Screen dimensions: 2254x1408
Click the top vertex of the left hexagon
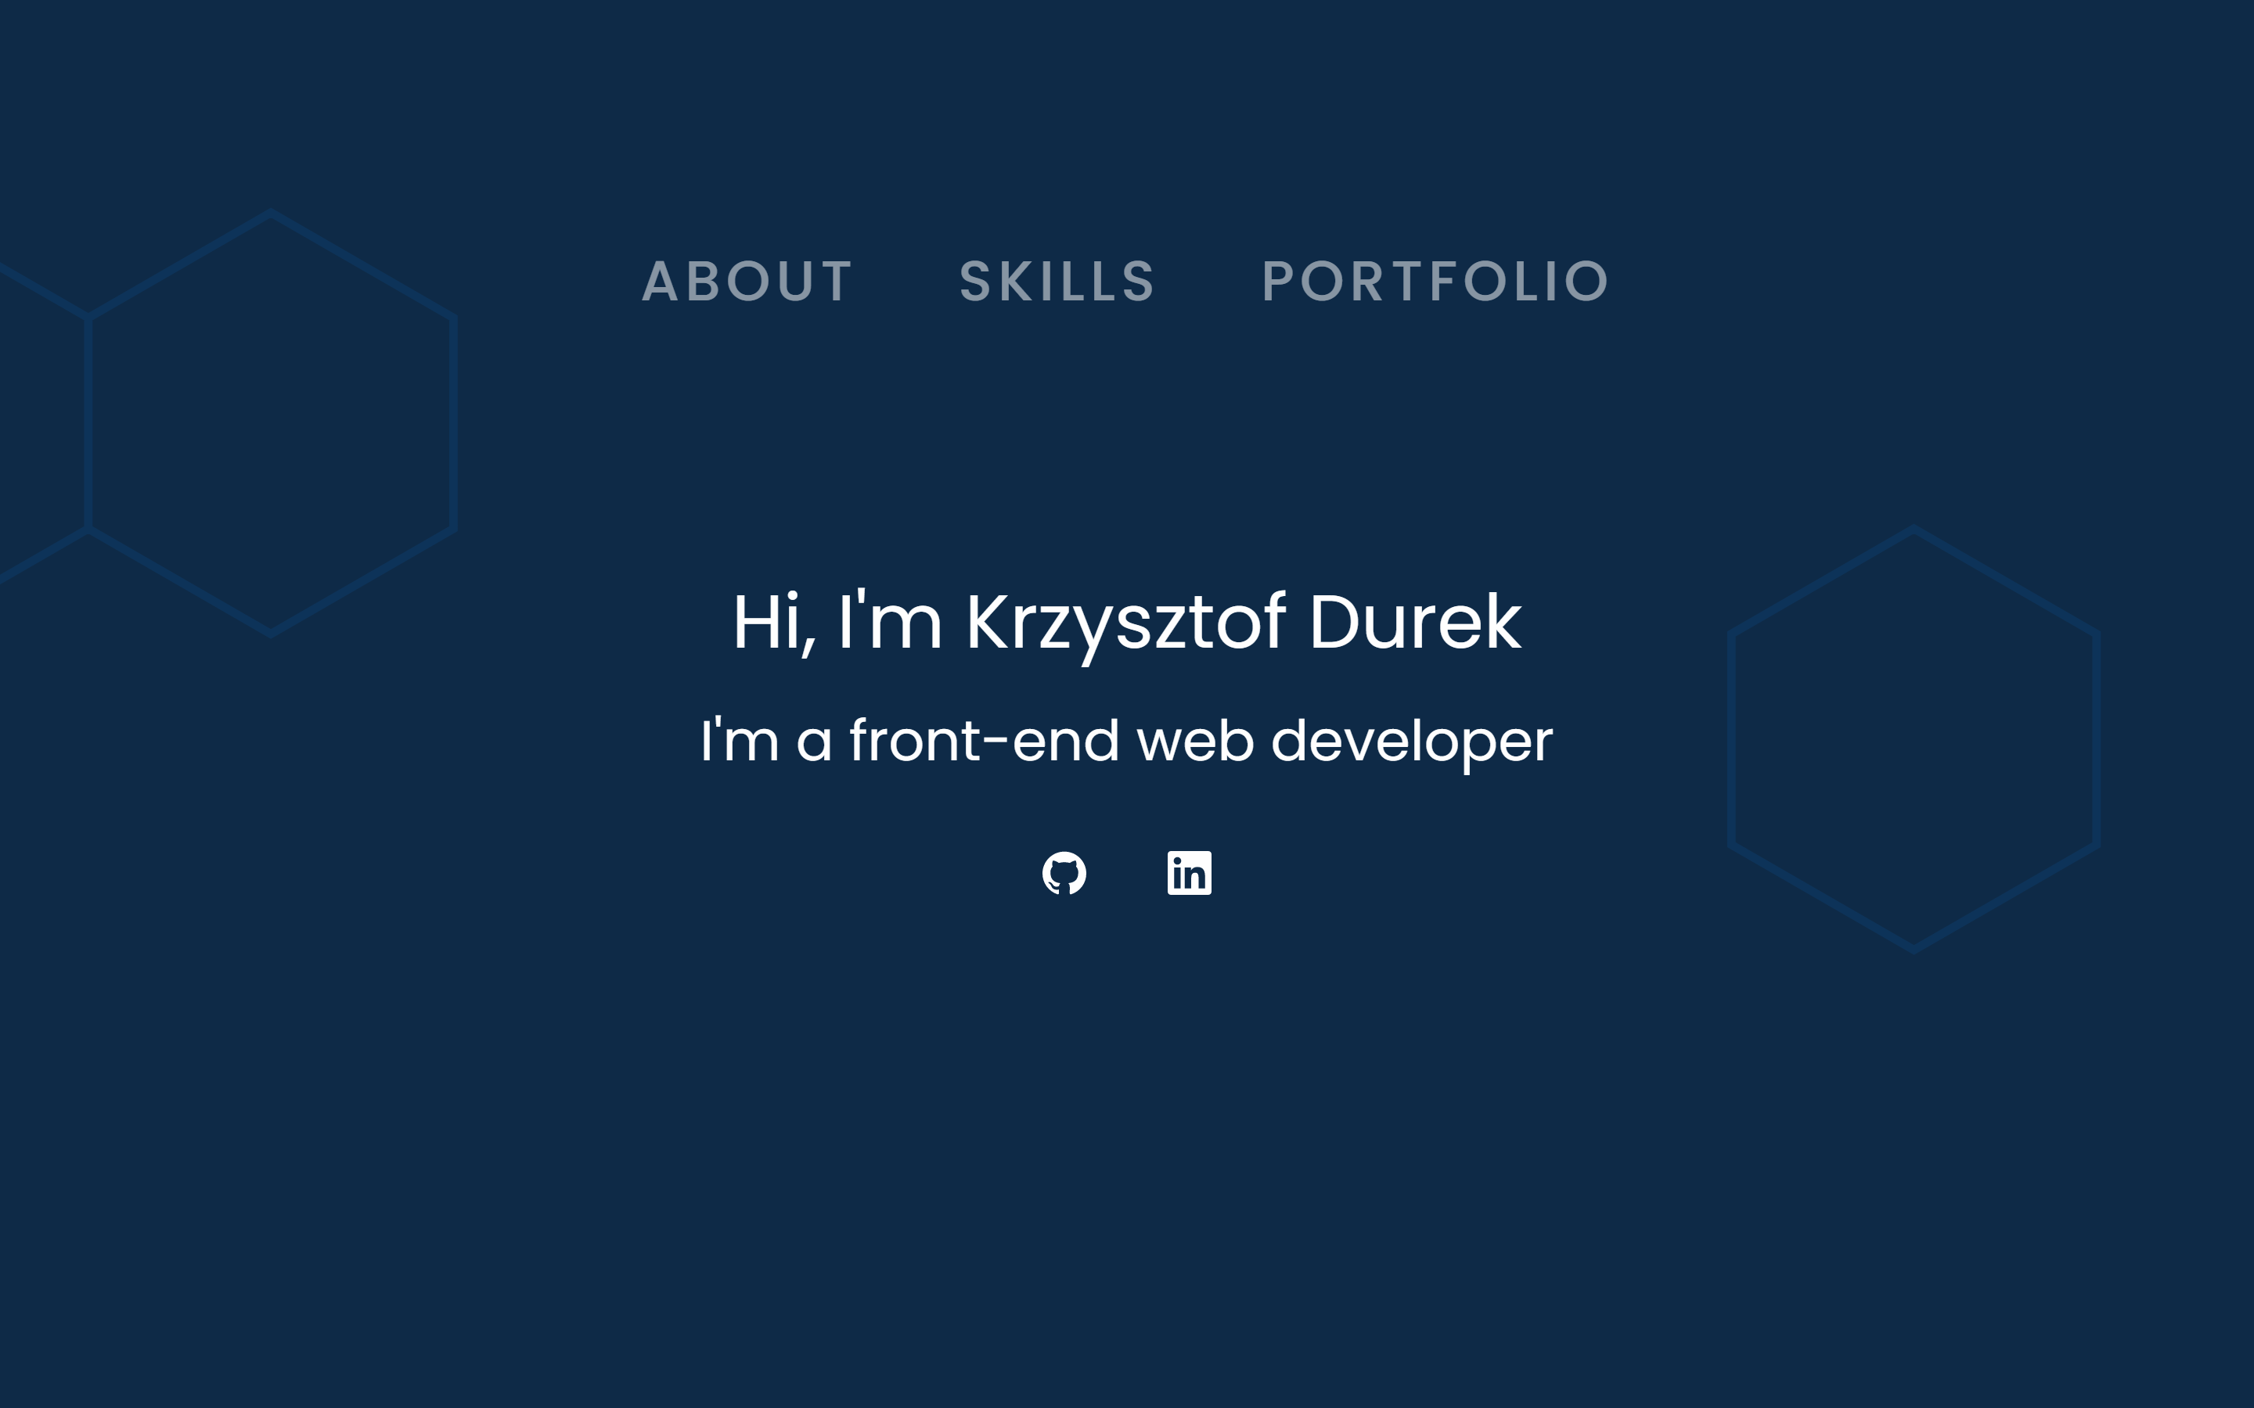click(270, 214)
